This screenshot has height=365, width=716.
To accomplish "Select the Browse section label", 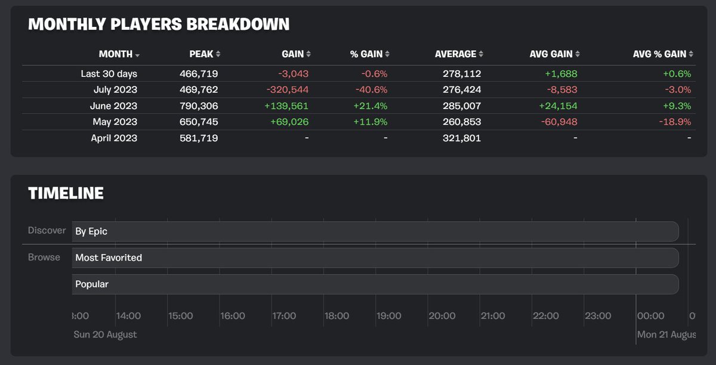I will pos(44,257).
